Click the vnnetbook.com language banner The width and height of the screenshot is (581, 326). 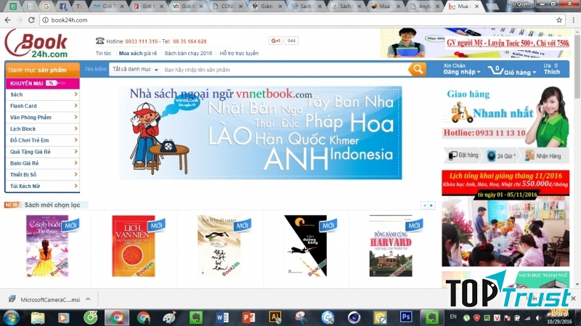point(261,133)
